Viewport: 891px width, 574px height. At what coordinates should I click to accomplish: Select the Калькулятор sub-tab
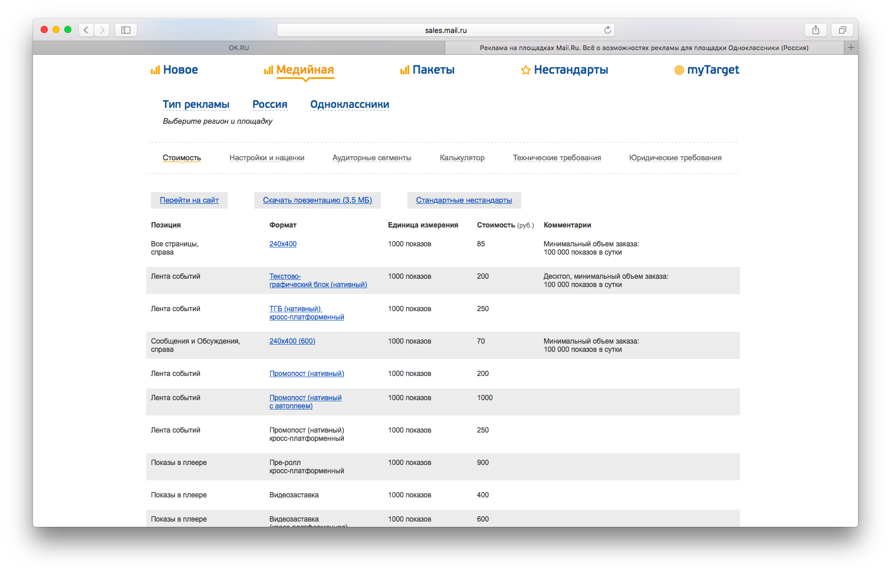click(462, 158)
